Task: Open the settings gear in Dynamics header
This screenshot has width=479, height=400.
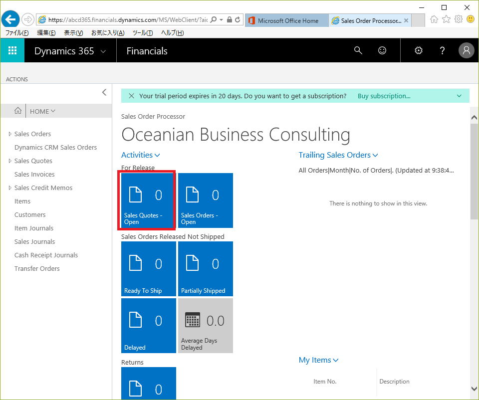Action: [419, 50]
